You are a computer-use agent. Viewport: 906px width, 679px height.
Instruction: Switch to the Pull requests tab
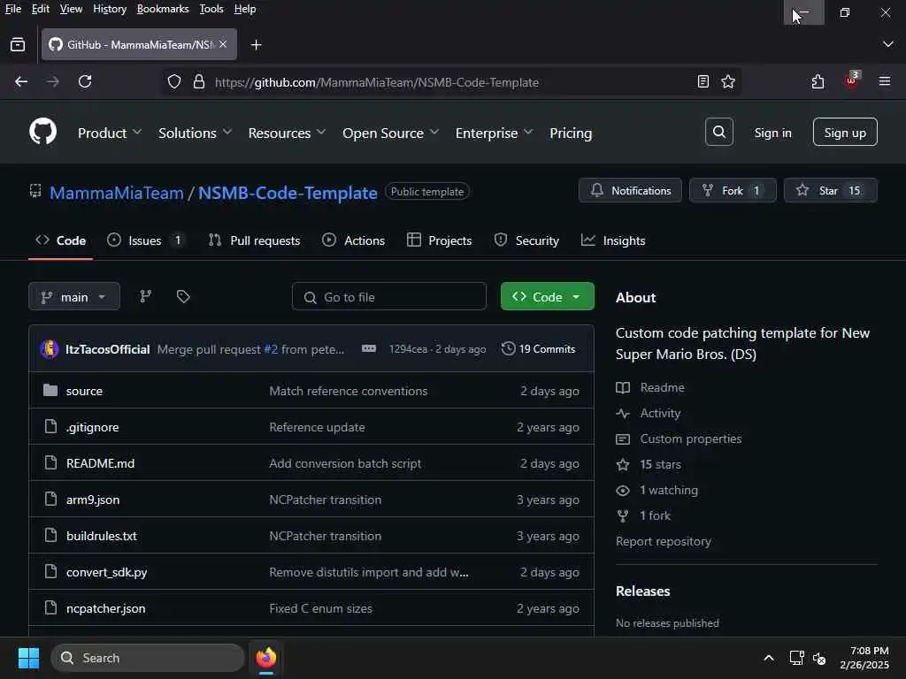coord(254,240)
